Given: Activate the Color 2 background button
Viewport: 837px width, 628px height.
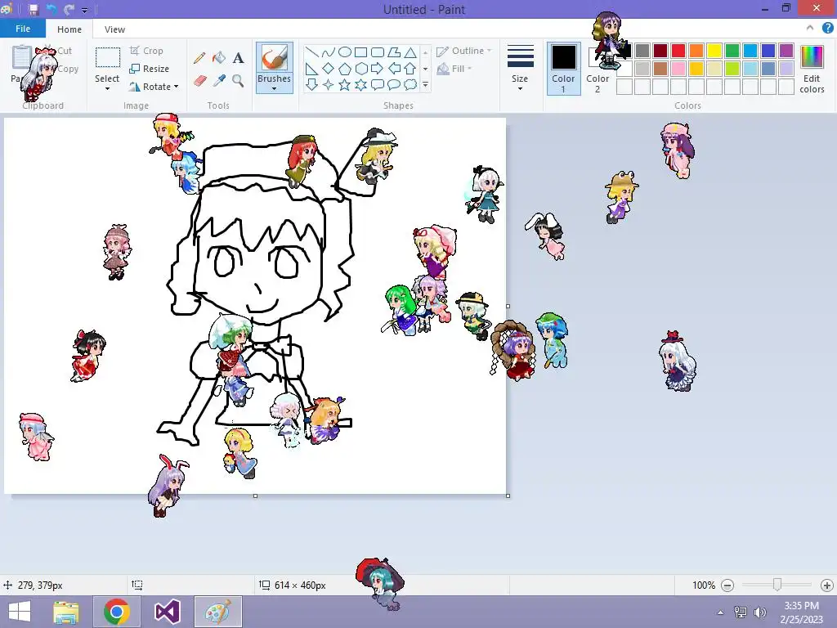Looking at the screenshot, I should coord(598,69).
